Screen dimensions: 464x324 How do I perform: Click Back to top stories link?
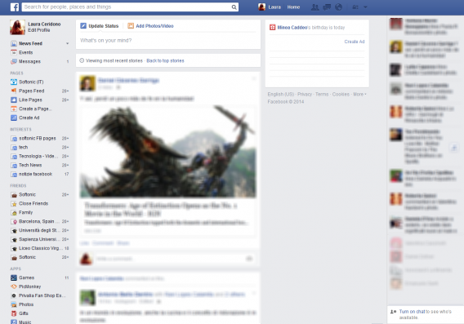165,60
